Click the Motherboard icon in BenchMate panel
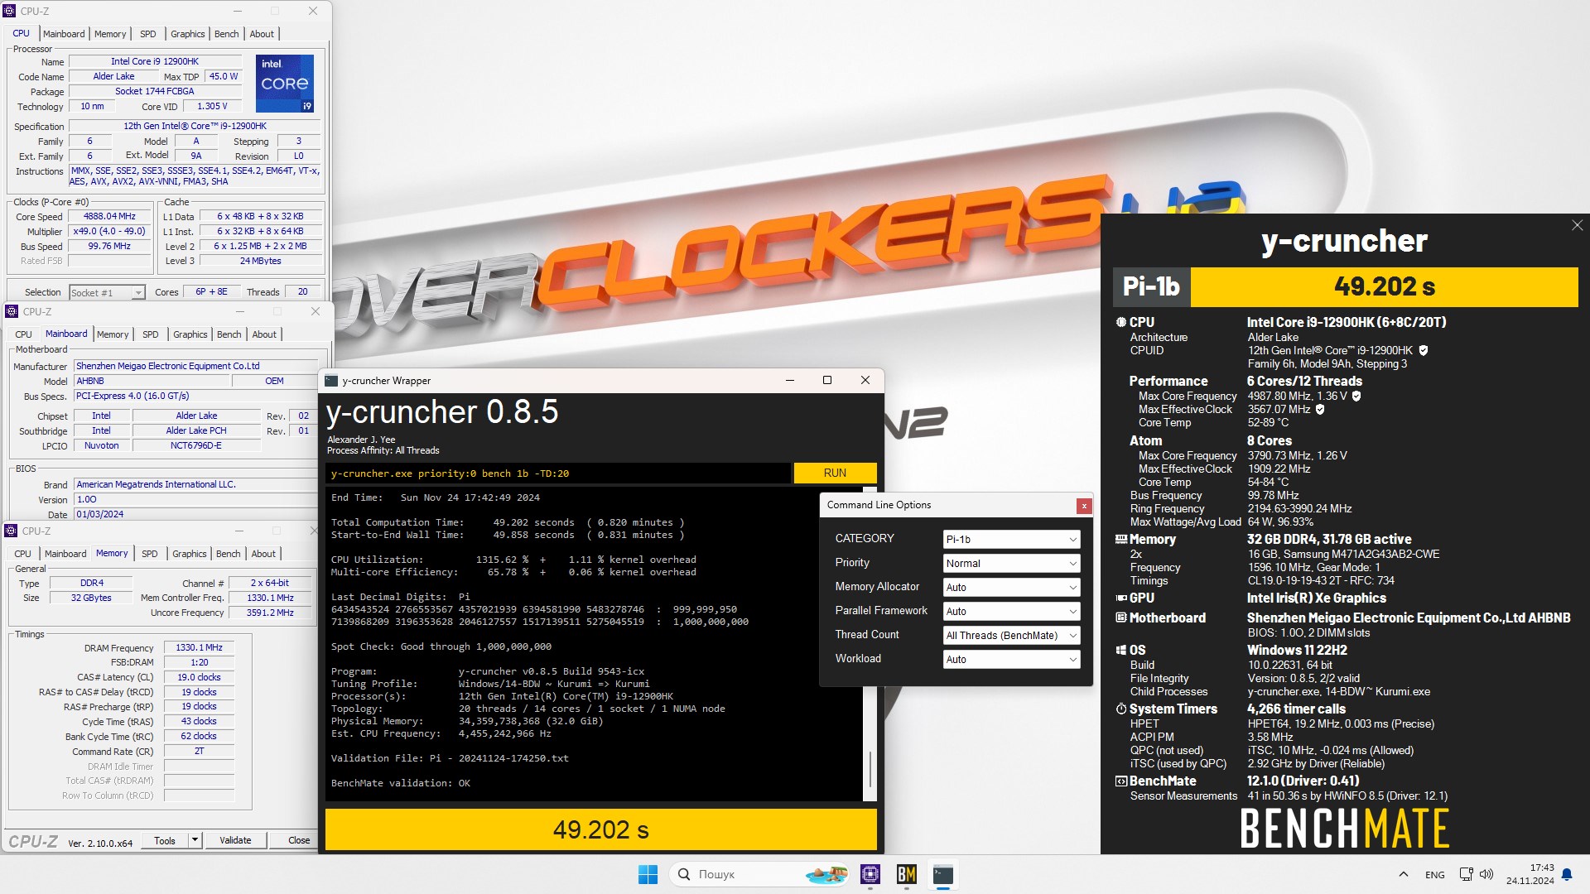Viewport: 1590px width, 894px height. 1121,618
